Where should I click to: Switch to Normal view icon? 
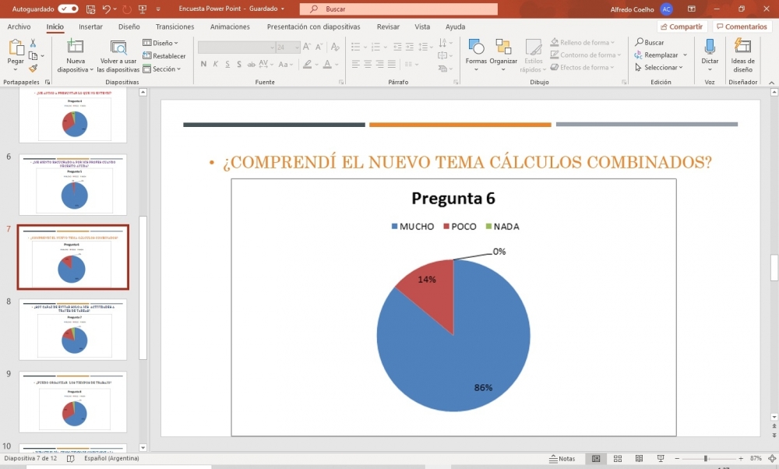(596, 459)
